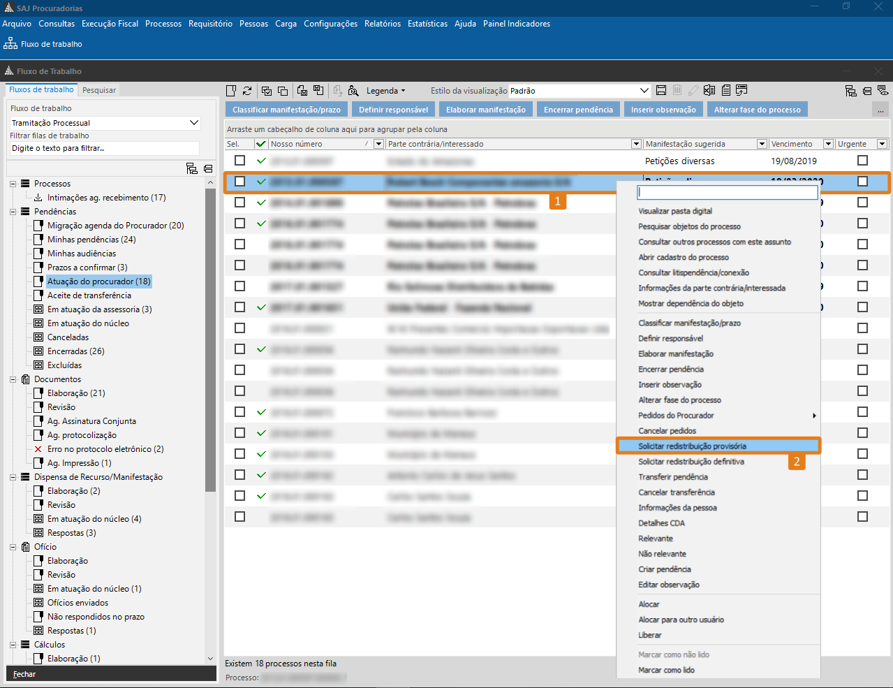This screenshot has height=688, width=893.
Task: Click the Excel export icon in the toolbar
Action: click(x=709, y=91)
